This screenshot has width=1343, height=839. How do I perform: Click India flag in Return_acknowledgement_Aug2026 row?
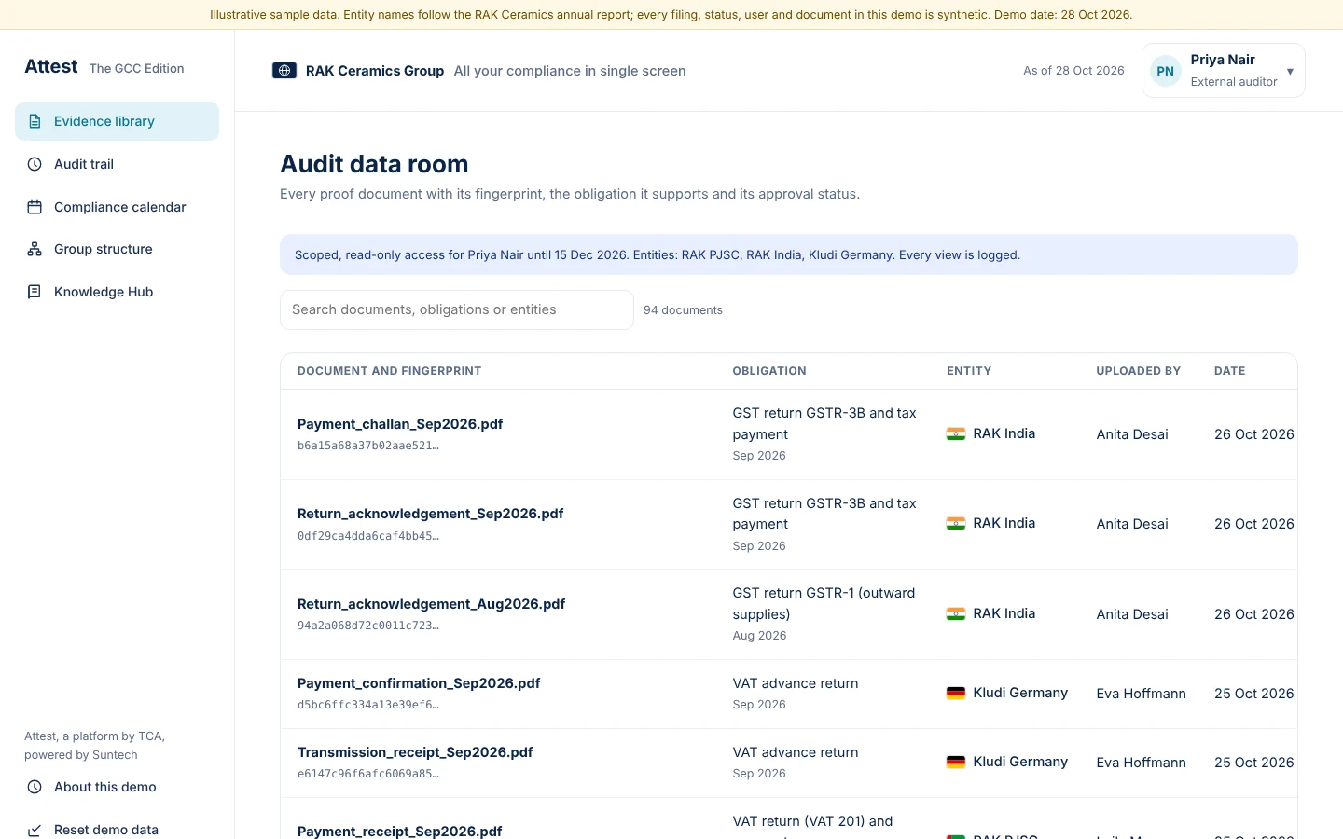956,613
